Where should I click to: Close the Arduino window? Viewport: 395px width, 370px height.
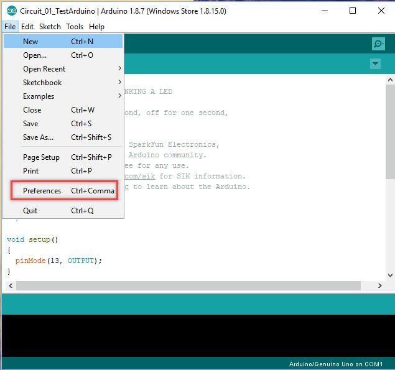tap(381, 11)
